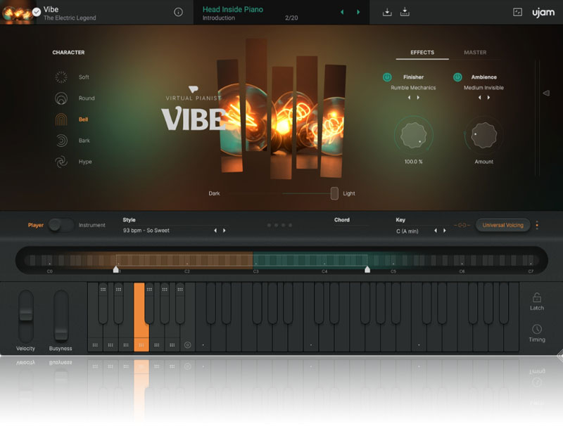Click the Latch lock icon
The image size is (563, 426).
[x=537, y=298]
